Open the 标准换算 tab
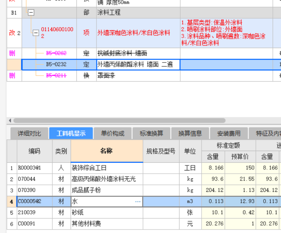 pyautogui.click(x=152, y=133)
